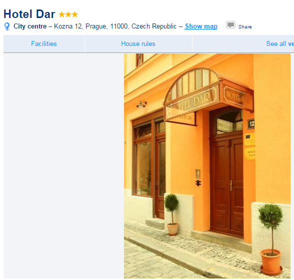Click the City centre bold text

[x=30, y=26]
